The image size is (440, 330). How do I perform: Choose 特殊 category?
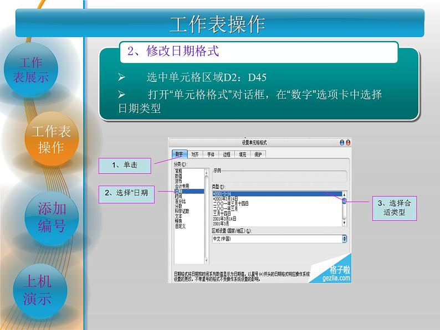(178, 221)
